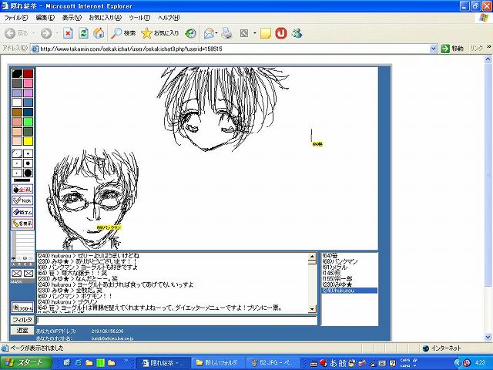Select the largest round brush size
The image size is (493, 370).
click(x=28, y=173)
